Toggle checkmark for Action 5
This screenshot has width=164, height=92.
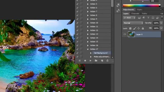[x=77, y=4]
